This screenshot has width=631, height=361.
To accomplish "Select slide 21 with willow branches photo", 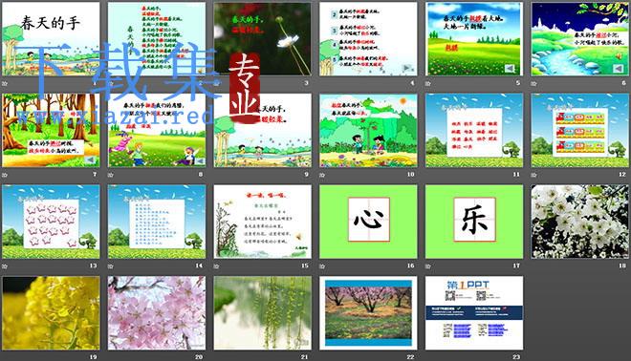I will click(x=262, y=312).
